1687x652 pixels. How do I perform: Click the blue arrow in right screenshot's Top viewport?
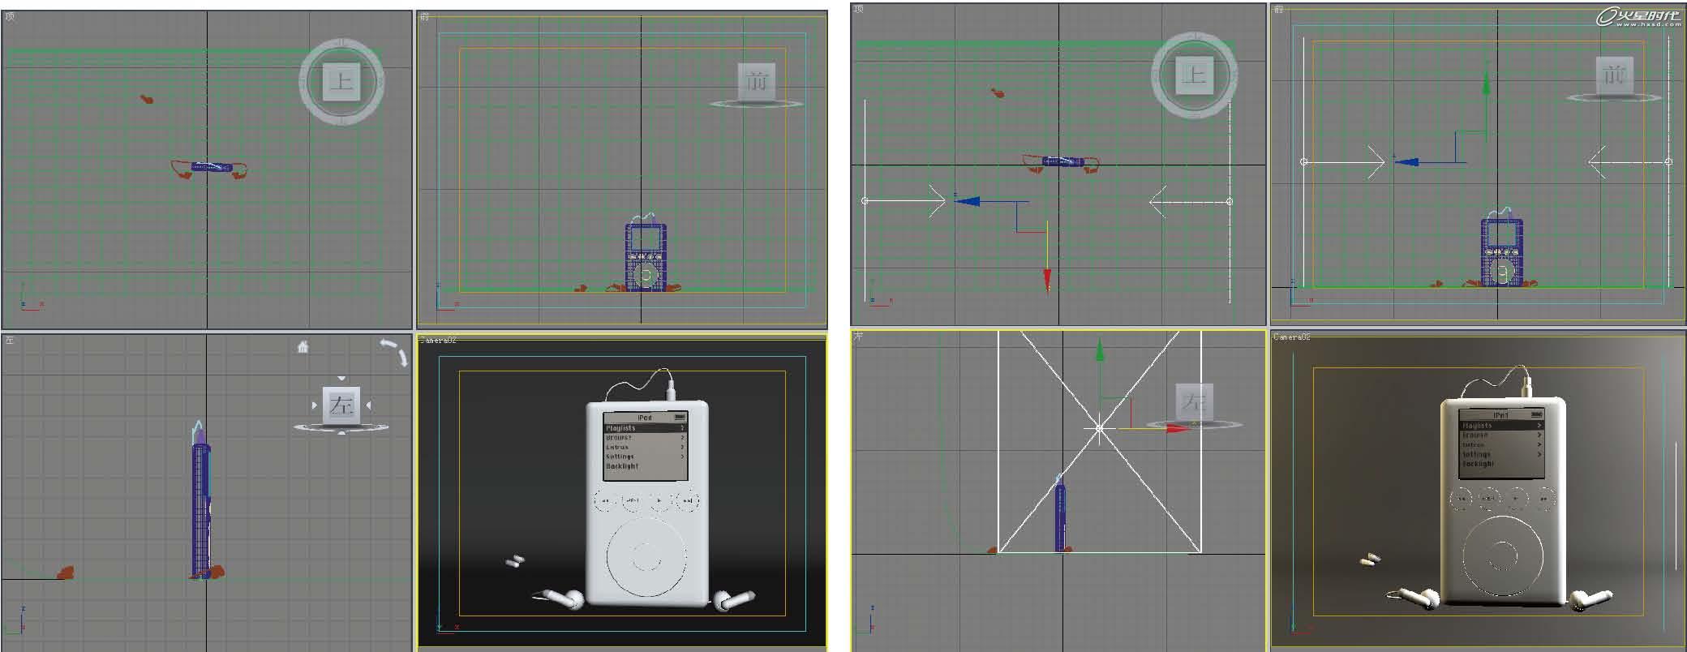coord(968,201)
